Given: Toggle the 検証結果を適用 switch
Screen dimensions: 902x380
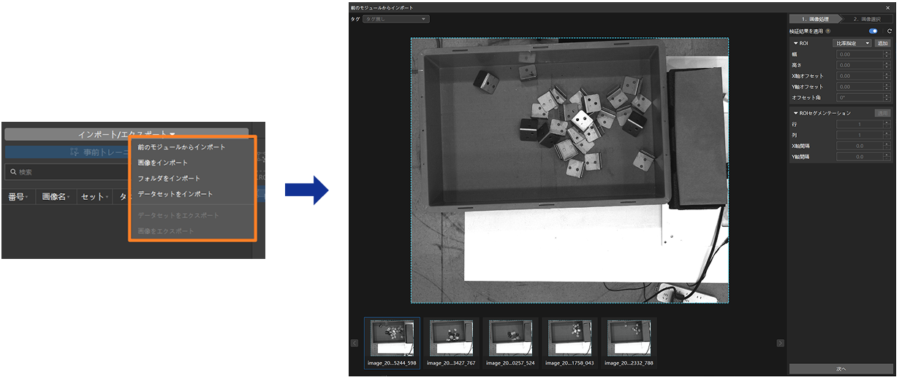Looking at the screenshot, I should click(x=873, y=31).
